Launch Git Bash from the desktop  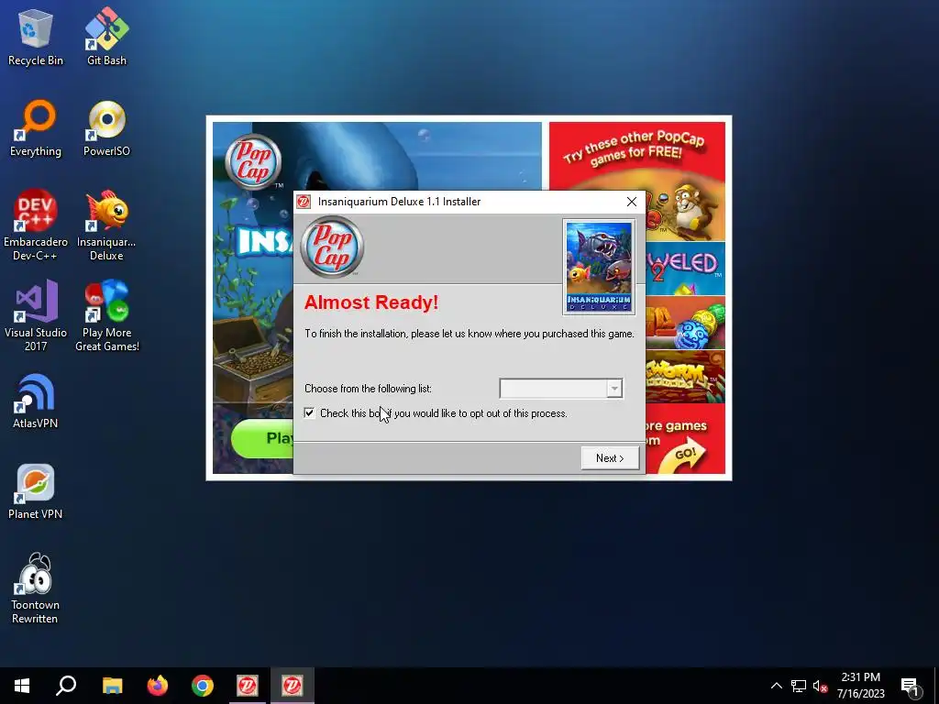click(106, 36)
